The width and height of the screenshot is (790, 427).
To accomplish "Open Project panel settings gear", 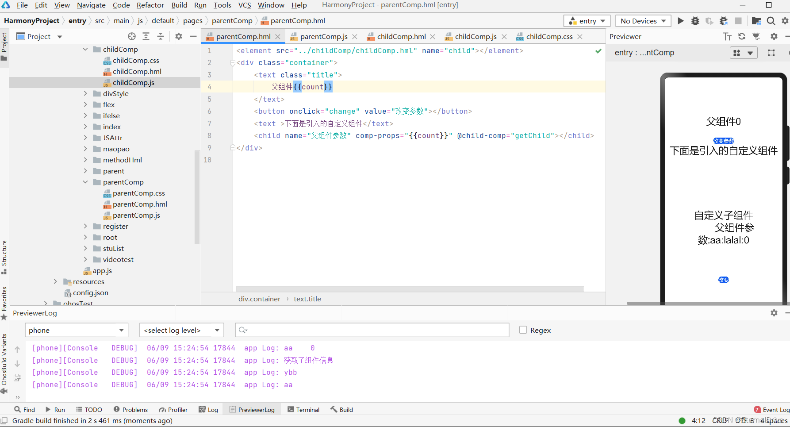I will [179, 36].
